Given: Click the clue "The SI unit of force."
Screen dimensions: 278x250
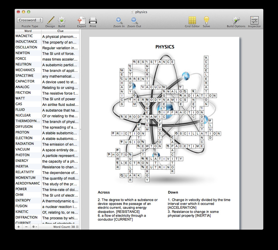Looking at the screenshot, I should click(x=58, y=54).
